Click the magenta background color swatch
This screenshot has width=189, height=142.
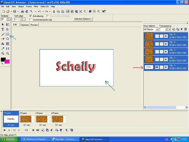(x=7, y=61)
